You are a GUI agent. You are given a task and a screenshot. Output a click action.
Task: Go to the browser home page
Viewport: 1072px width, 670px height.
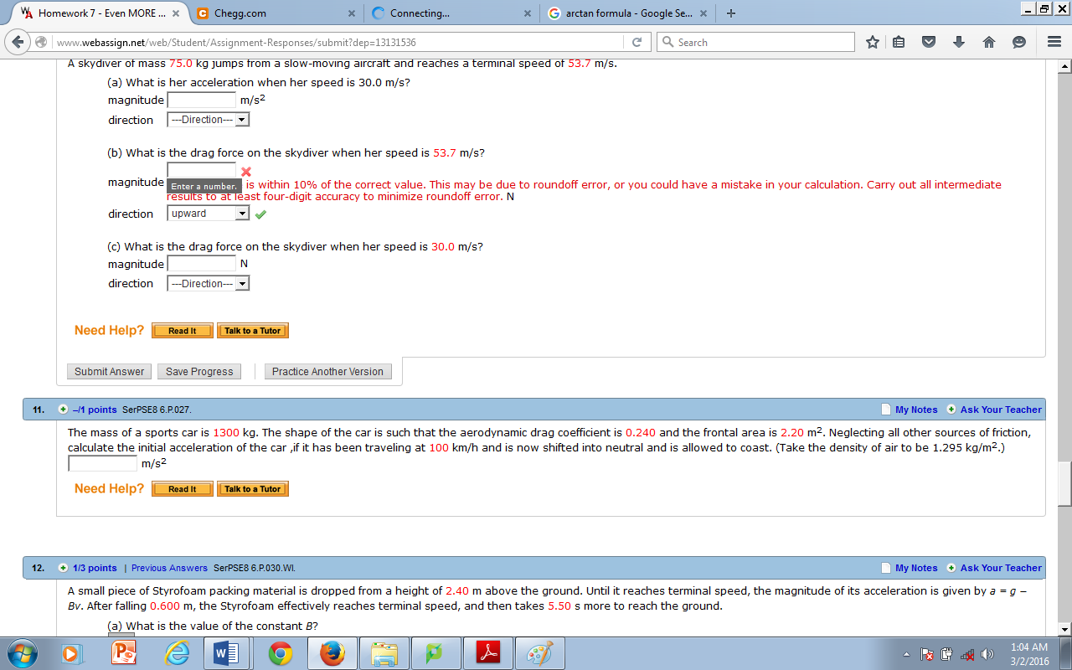point(987,42)
